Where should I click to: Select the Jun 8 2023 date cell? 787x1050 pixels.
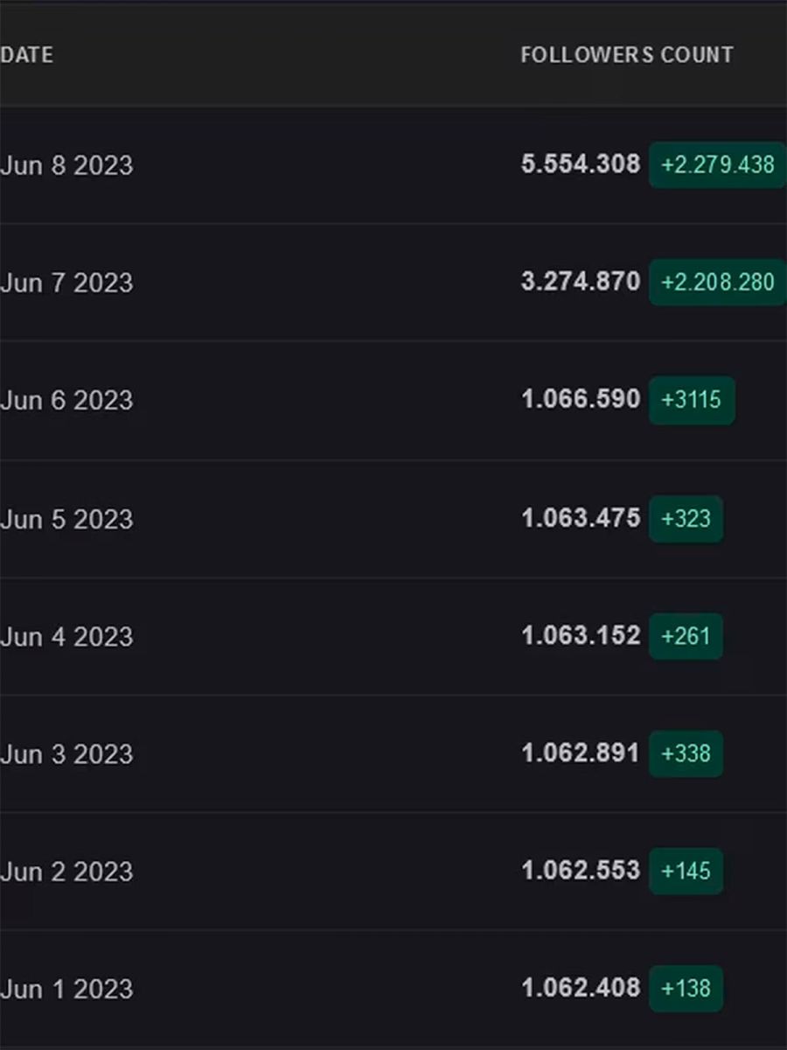(67, 165)
